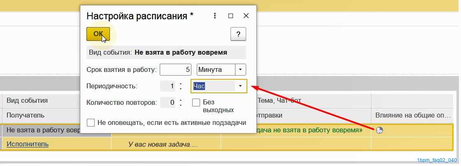The height and width of the screenshot is (166, 461).
Task: Select the У вас новая задача cell
Action: [166, 144]
